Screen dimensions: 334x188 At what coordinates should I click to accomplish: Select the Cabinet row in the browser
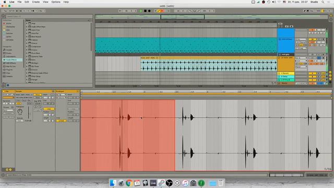pos(58,40)
